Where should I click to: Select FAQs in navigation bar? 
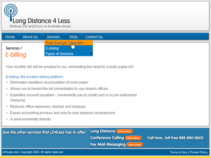(73, 37)
